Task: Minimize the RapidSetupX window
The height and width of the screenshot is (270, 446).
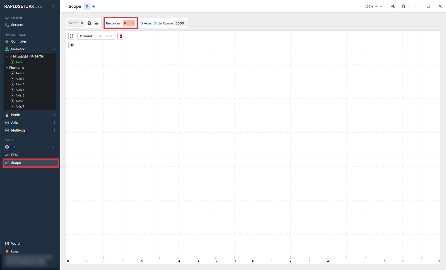Action: [x=417, y=6]
